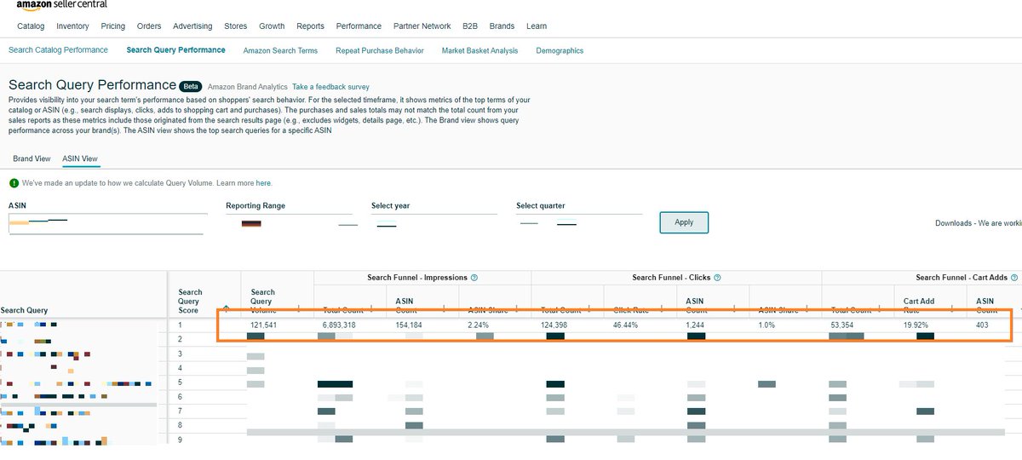Sort by Clicks ASIN Count column

697,306
